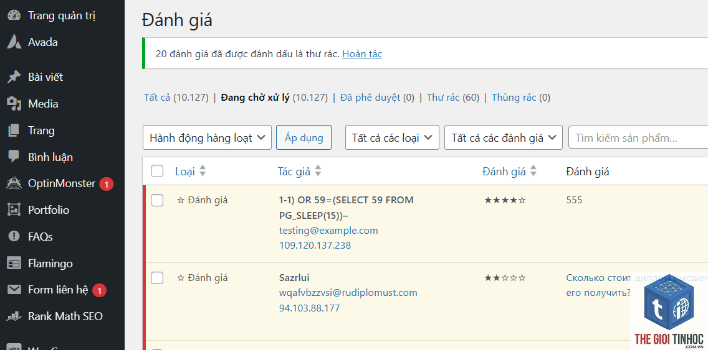Show the Thư rác (60) filter

tap(453, 98)
